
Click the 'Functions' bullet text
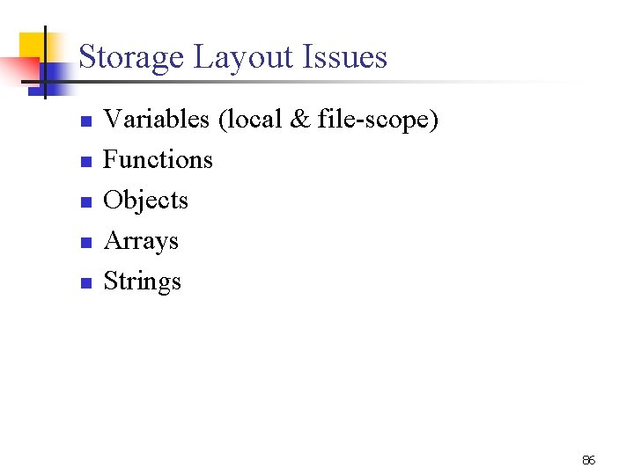158,159
